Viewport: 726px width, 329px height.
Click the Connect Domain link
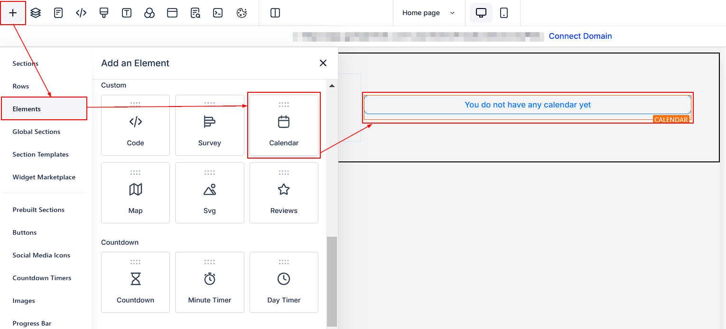580,36
